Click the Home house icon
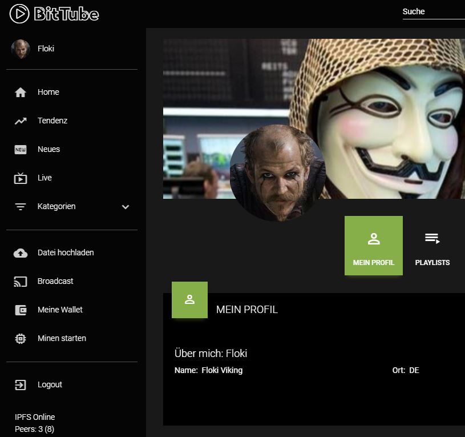 point(21,93)
